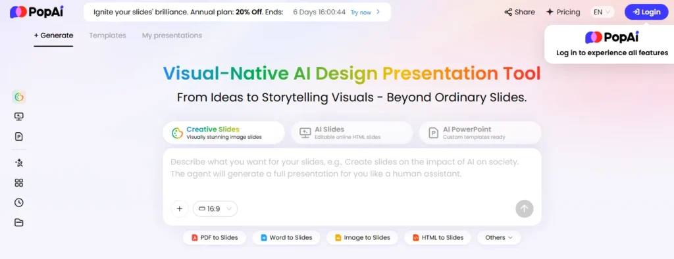The height and width of the screenshot is (259, 674).
Task: Open the folder icon in sidebar
Action: (19, 222)
